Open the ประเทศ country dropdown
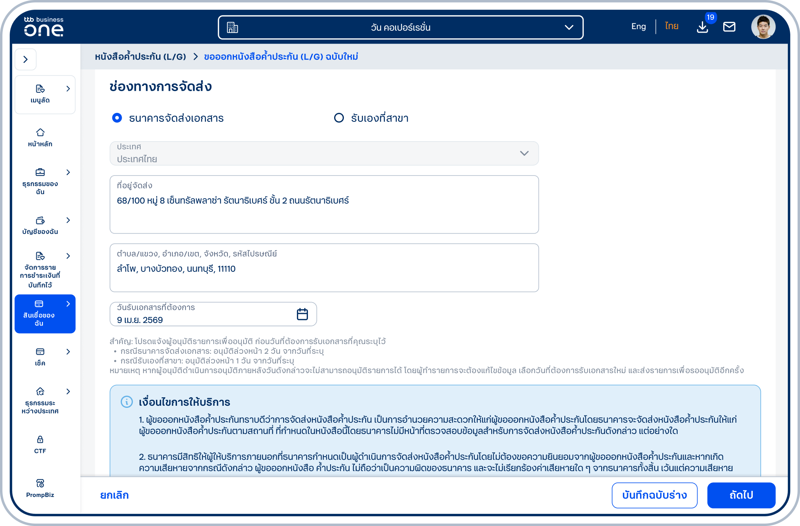The image size is (800, 526). [x=324, y=153]
